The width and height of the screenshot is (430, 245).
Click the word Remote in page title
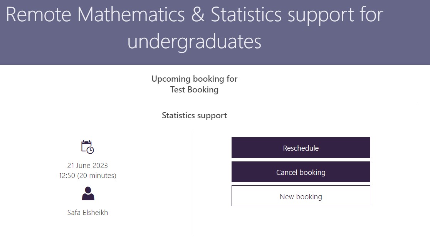[x=39, y=14]
